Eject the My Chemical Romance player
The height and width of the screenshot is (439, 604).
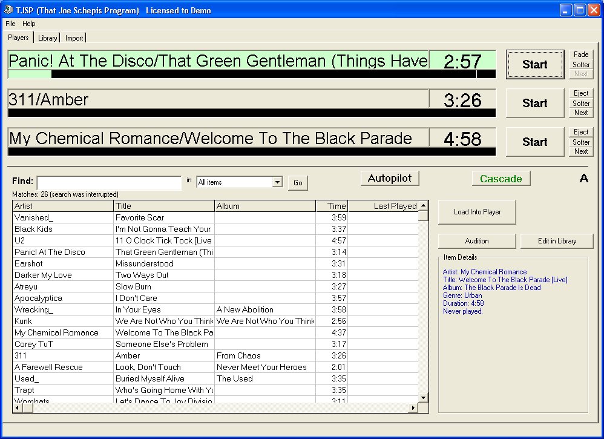[581, 132]
